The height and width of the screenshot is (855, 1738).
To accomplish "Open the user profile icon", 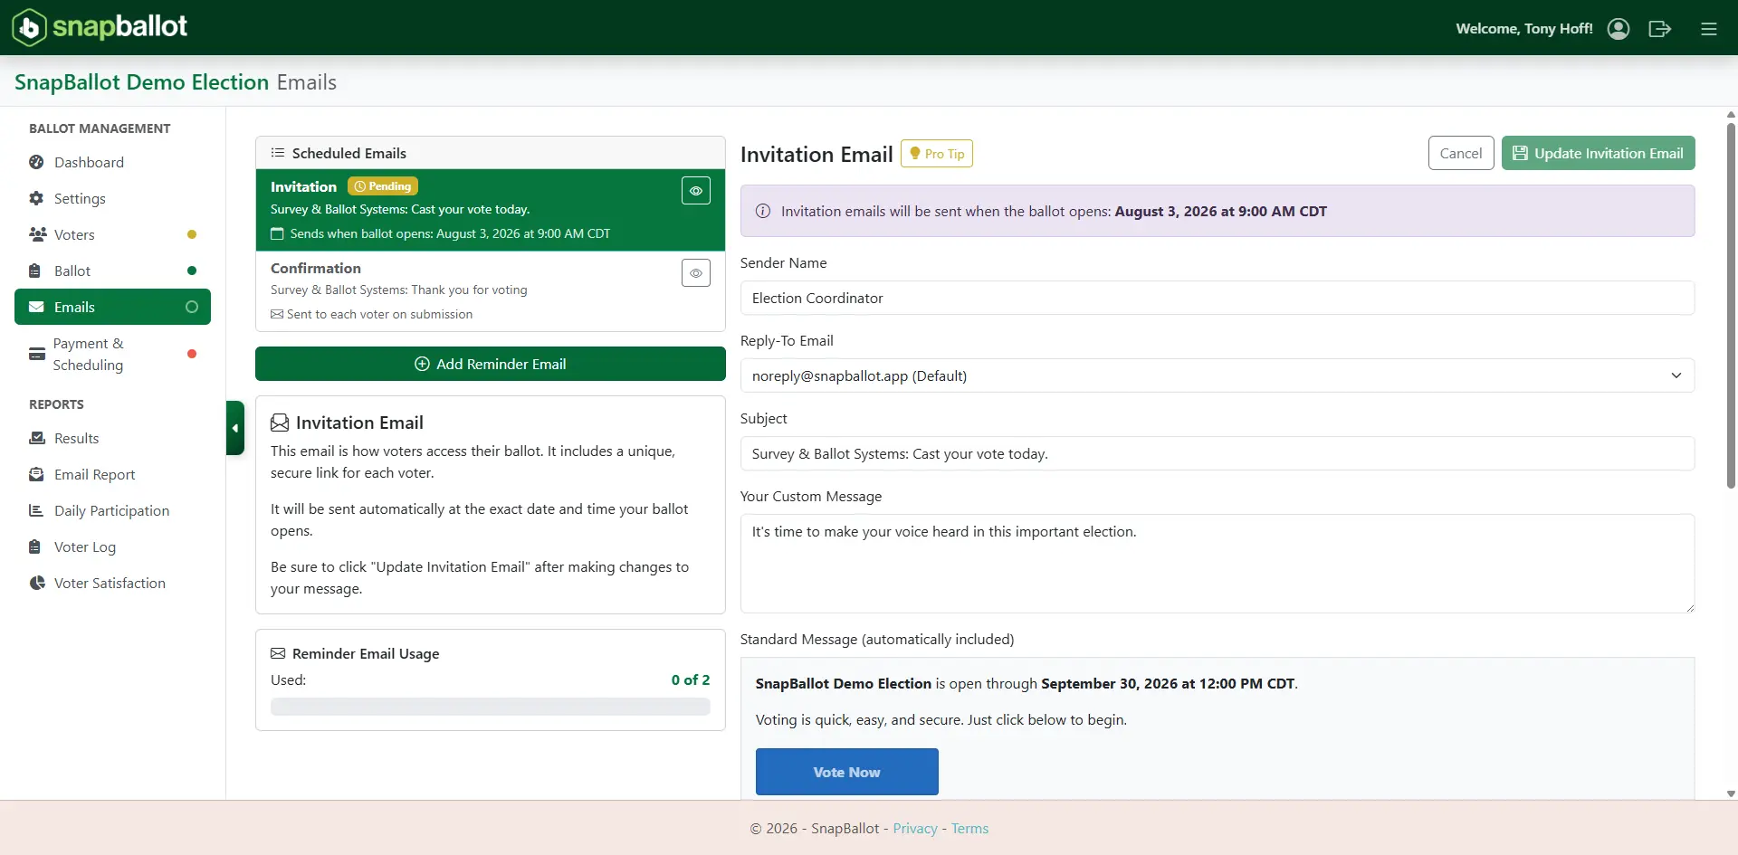I will pos(1619,29).
